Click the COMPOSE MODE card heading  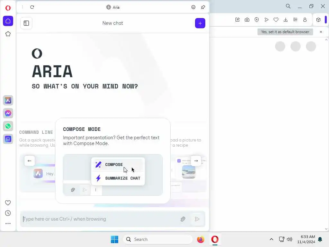[82, 129]
